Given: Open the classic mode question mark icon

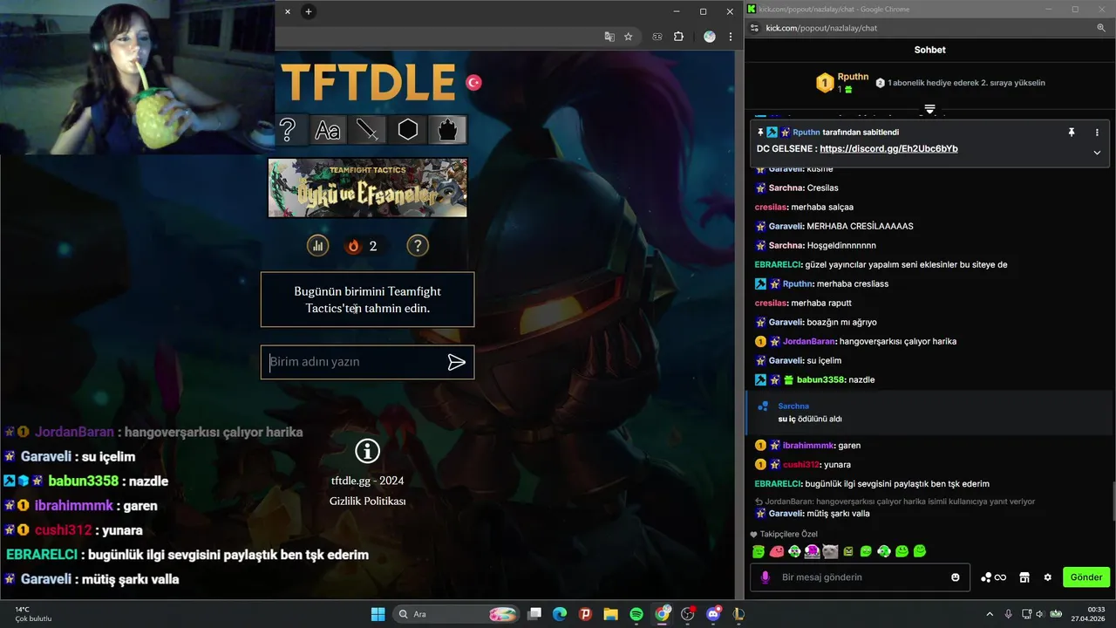Looking at the screenshot, I should (288, 130).
